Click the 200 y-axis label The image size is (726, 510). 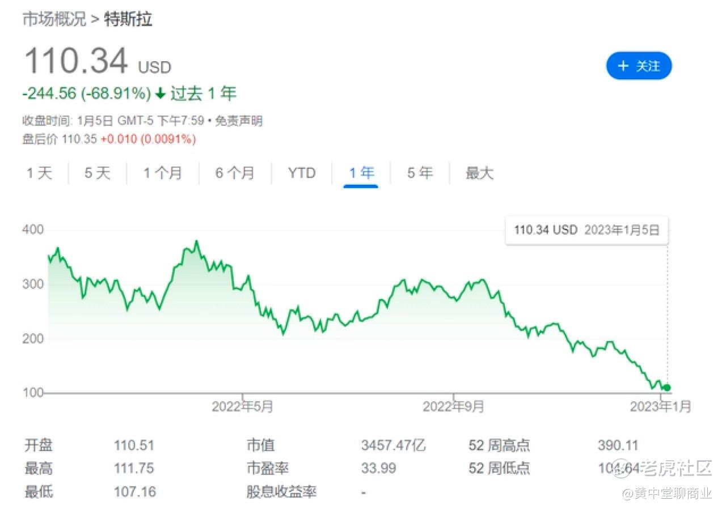(x=33, y=338)
